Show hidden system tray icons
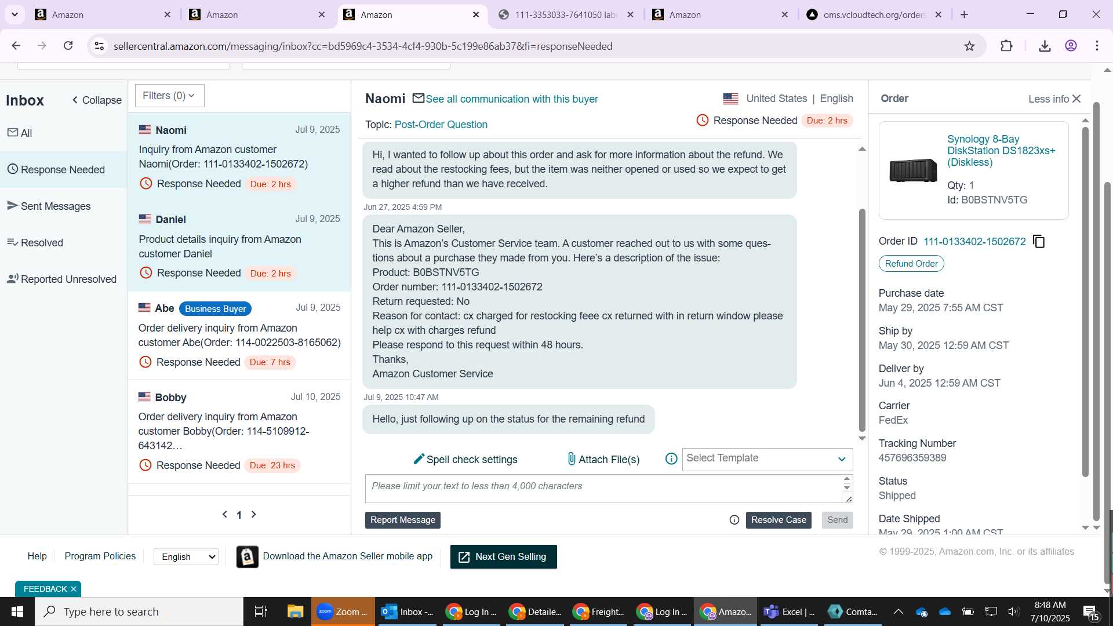1113x626 pixels. click(898, 612)
